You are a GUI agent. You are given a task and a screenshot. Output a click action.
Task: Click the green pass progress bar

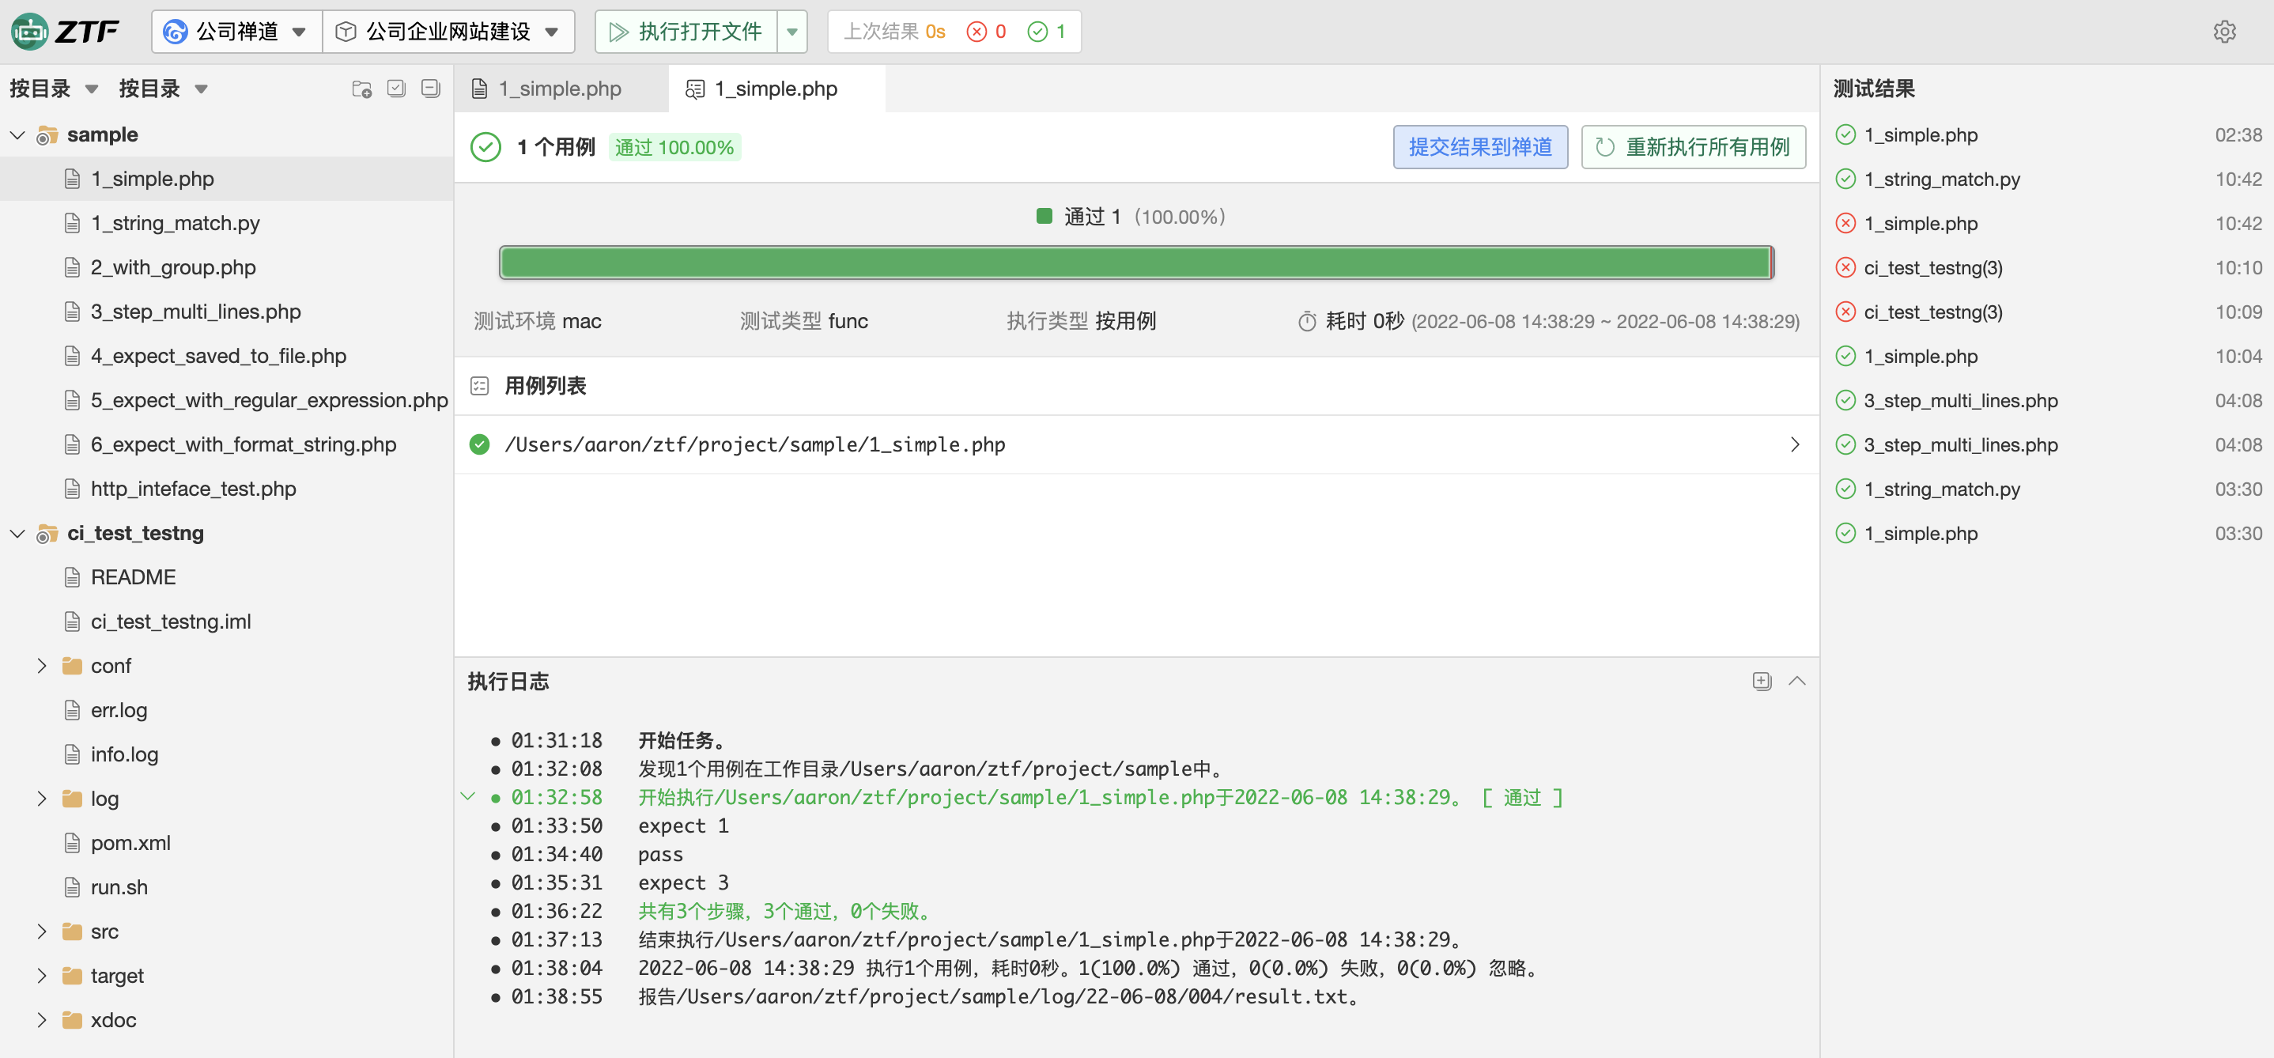[x=1135, y=263]
